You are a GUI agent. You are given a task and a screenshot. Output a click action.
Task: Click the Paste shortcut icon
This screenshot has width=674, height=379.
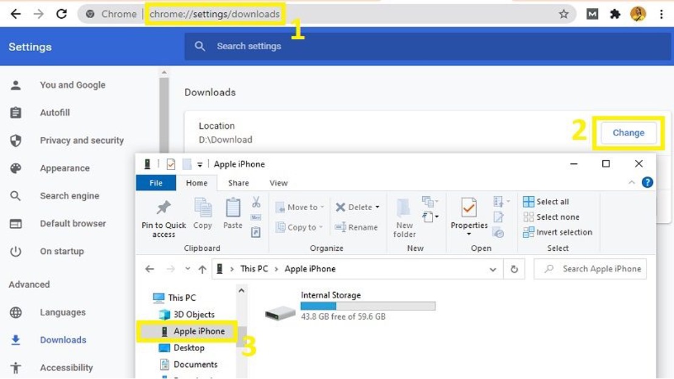255,232
